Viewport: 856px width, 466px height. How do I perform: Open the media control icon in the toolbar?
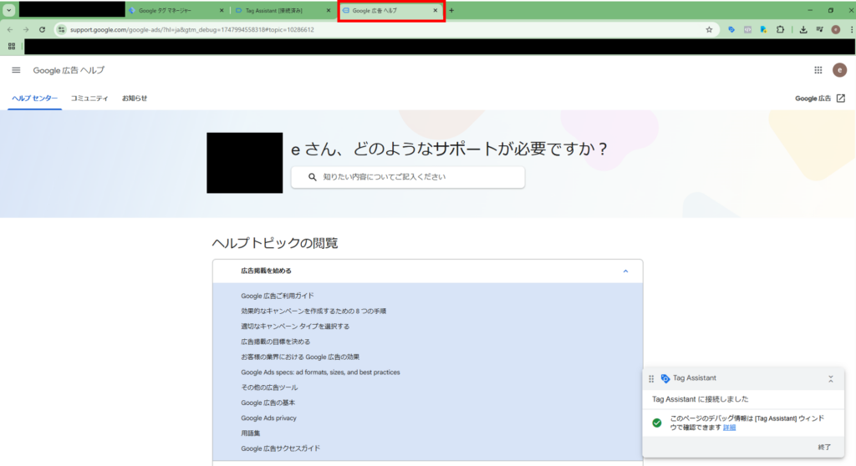coord(819,29)
